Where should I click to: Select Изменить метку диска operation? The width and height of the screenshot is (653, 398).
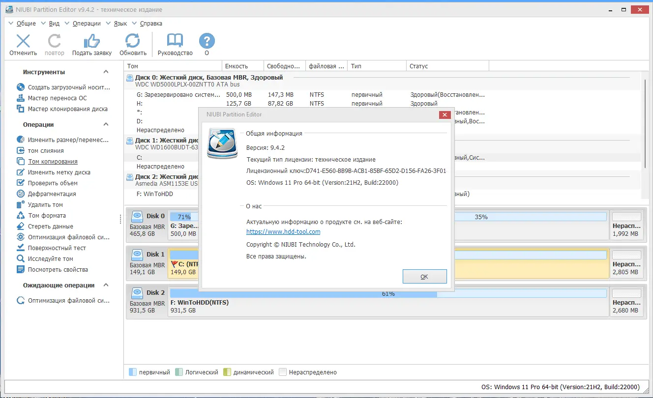[x=54, y=172]
